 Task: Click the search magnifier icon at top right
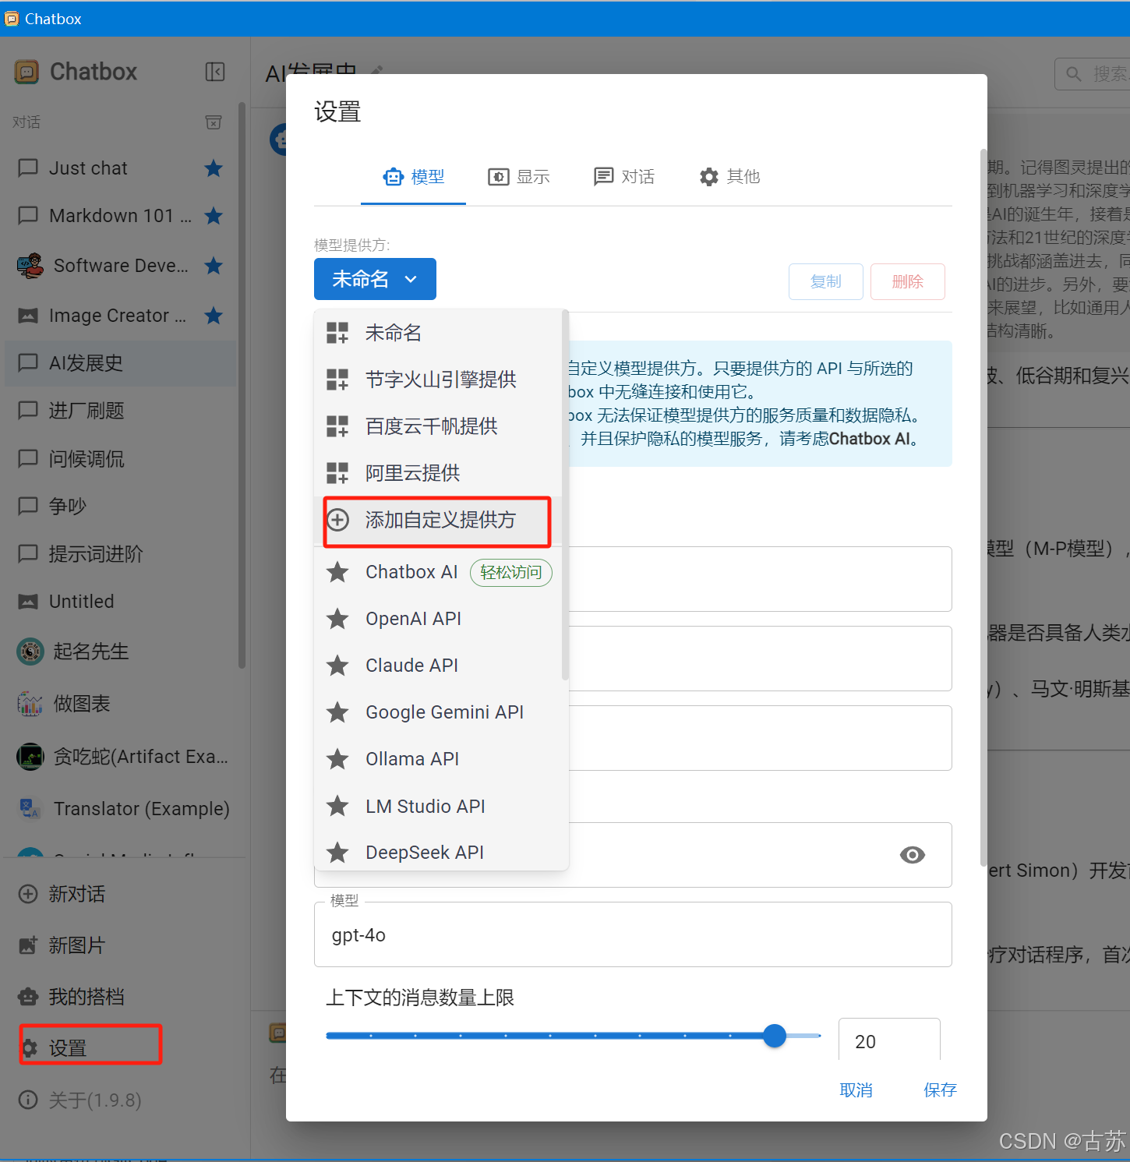pyautogui.click(x=1074, y=74)
